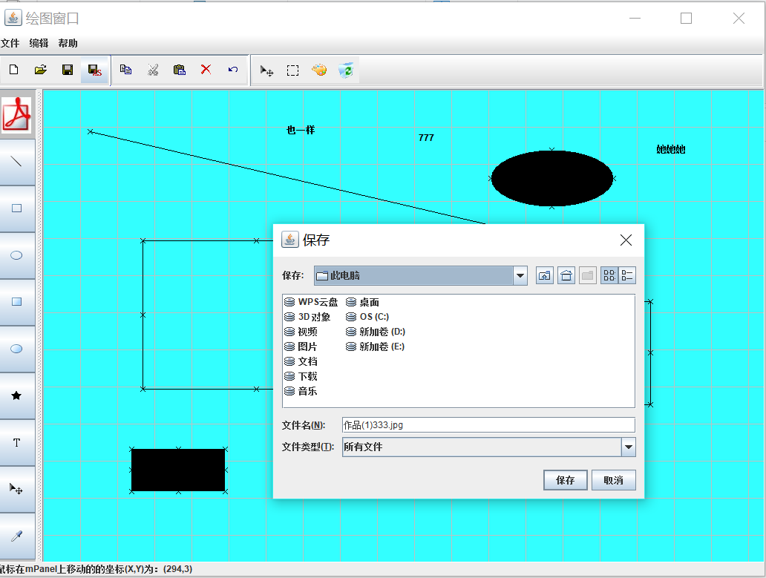Click the Copy toolbar icon
This screenshot has width=766, height=578.
(x=125, y=70)
